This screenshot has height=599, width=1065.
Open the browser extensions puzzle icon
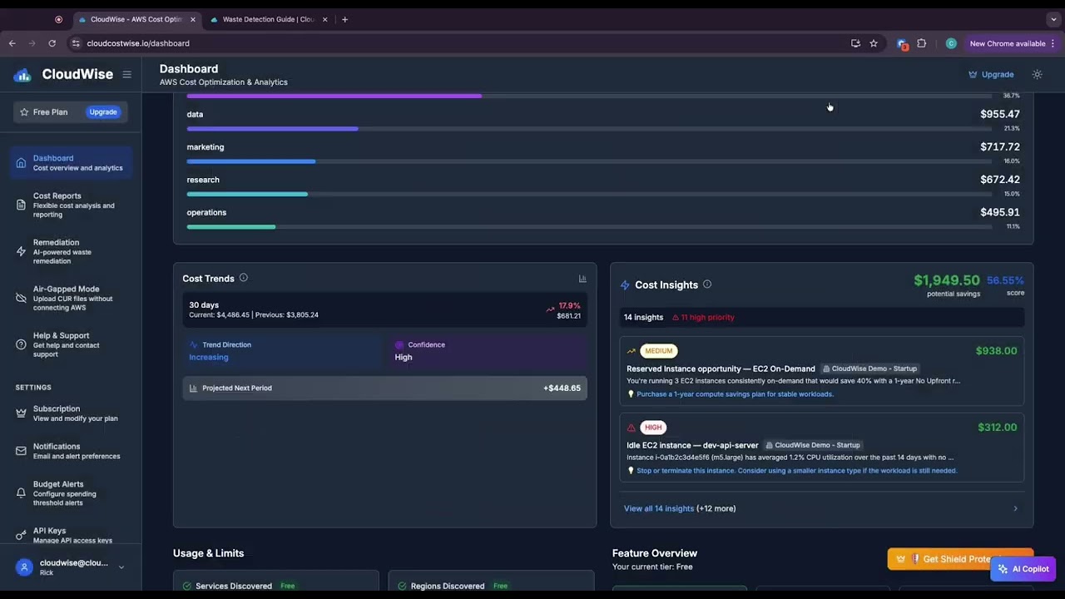(922, 43)
